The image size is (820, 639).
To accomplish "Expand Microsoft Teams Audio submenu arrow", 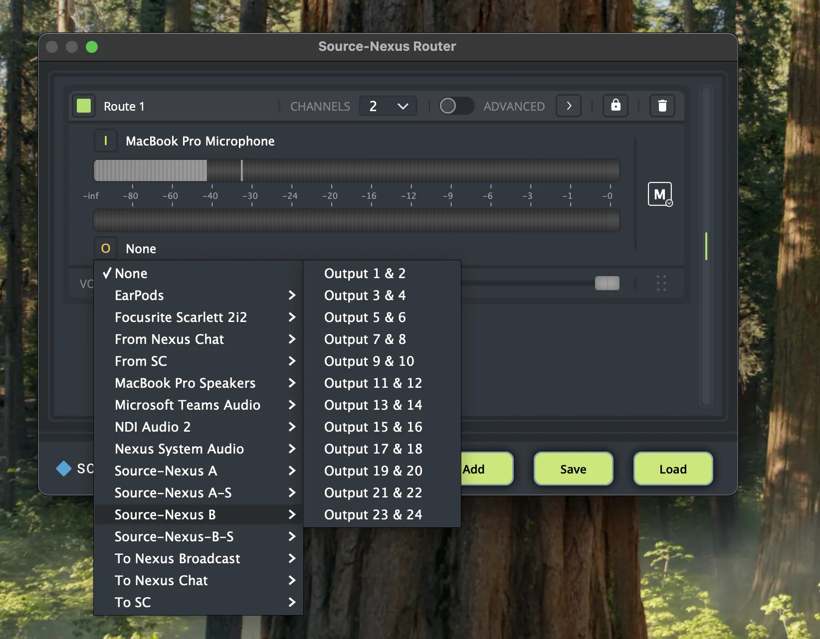I will [x=292, y=405].
